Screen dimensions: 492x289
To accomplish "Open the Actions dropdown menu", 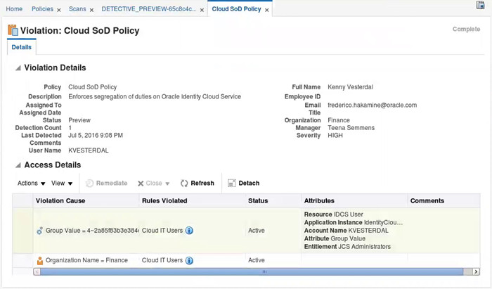I will click(31, 184).
